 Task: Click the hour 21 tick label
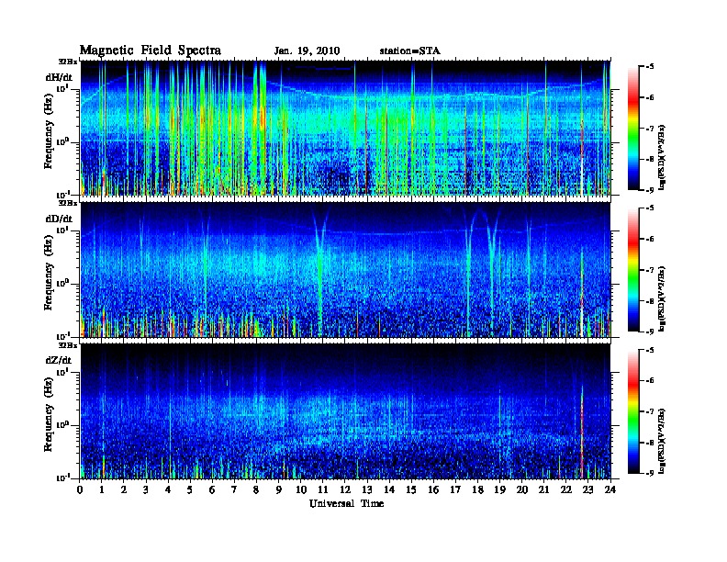(x=543, y=489)
